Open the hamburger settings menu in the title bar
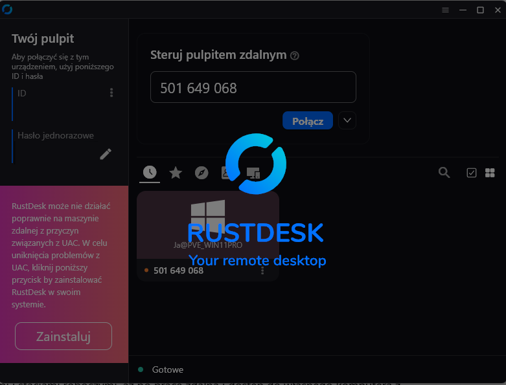The width and height of the screenshot is (506, 385). click(x=445, y=10)
